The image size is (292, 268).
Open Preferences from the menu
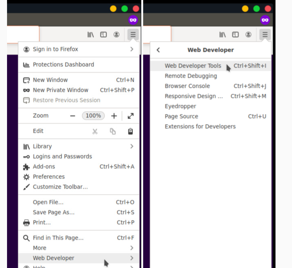click(x=49, y=177)
